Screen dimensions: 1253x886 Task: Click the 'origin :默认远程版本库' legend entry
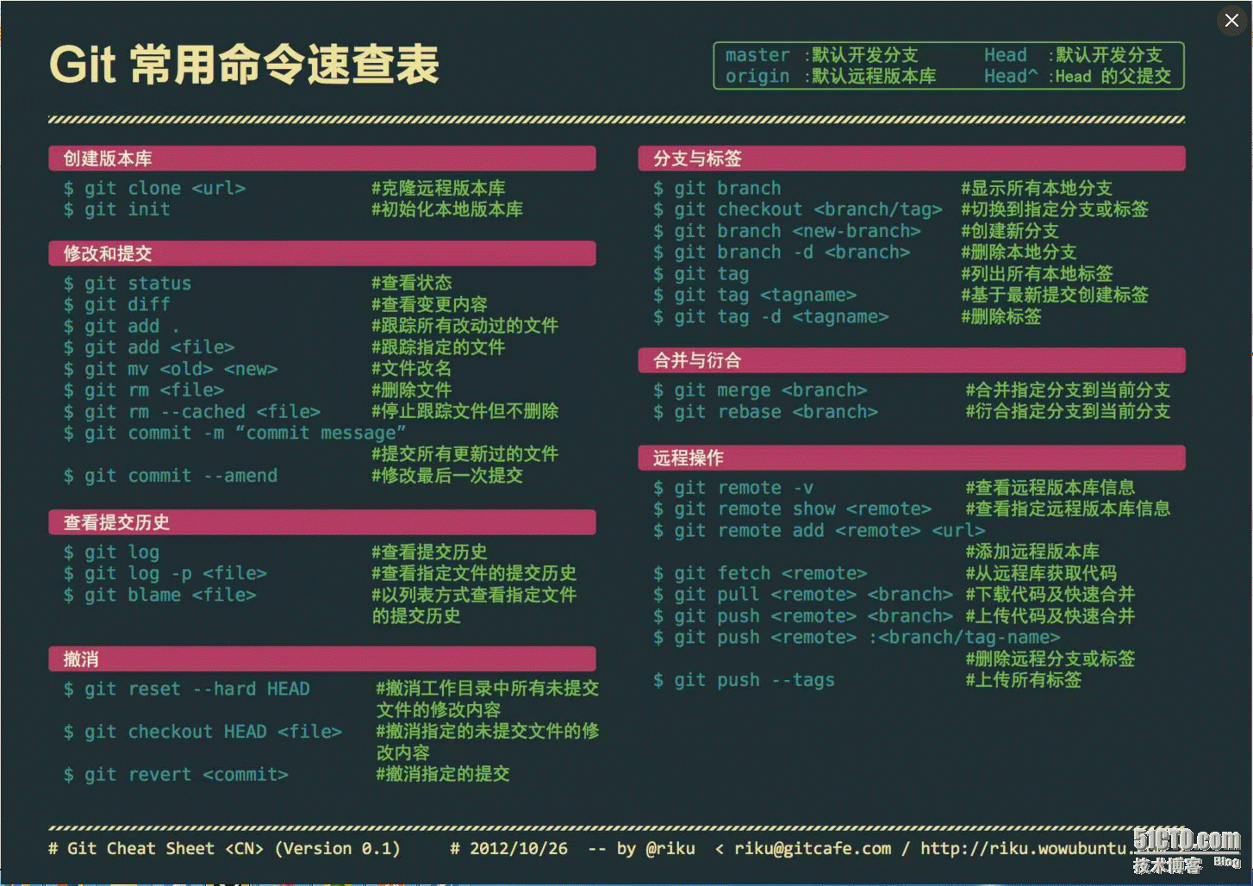[x=831, y=77]
